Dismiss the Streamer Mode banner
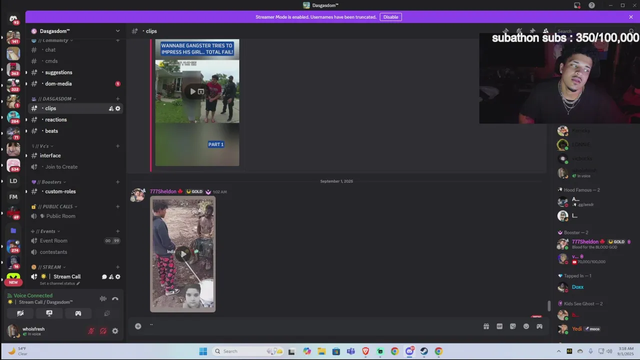The image size is (640, 360). pos(631,17)
